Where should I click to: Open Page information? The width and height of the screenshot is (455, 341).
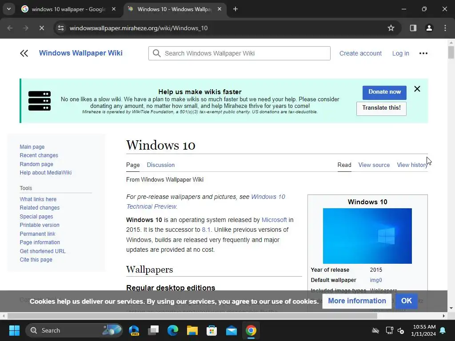(40, 242)
